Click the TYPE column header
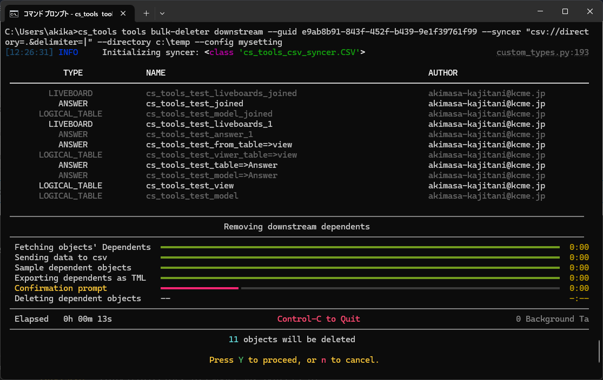Viewport: 603px width, 380px height. [73, 73]
